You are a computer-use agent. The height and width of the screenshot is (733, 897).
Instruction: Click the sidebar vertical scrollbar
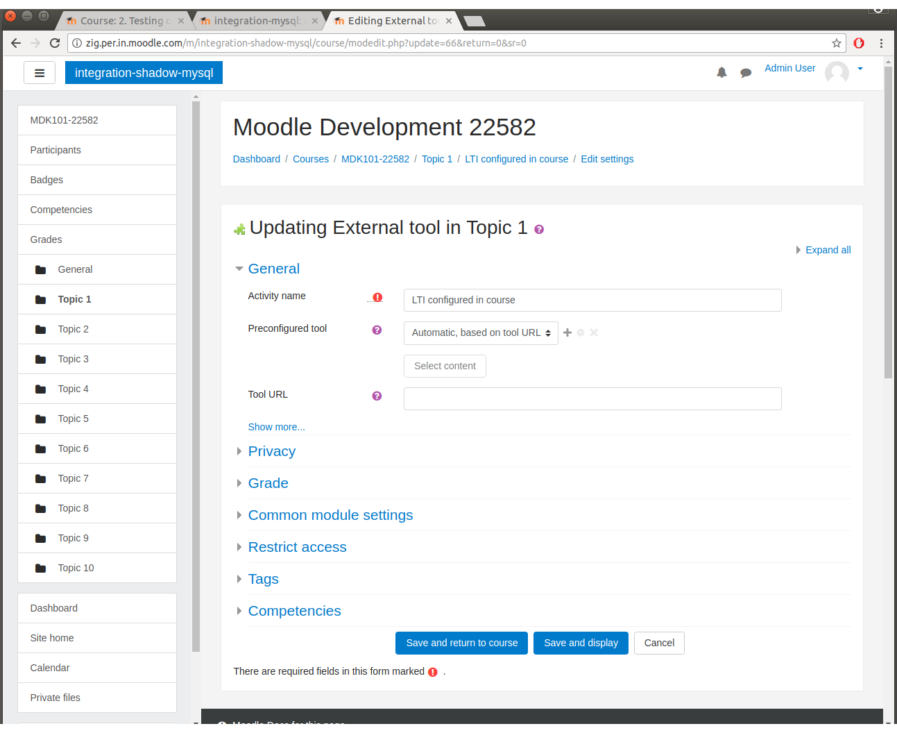pyautogui.click(x=196, y=377)
